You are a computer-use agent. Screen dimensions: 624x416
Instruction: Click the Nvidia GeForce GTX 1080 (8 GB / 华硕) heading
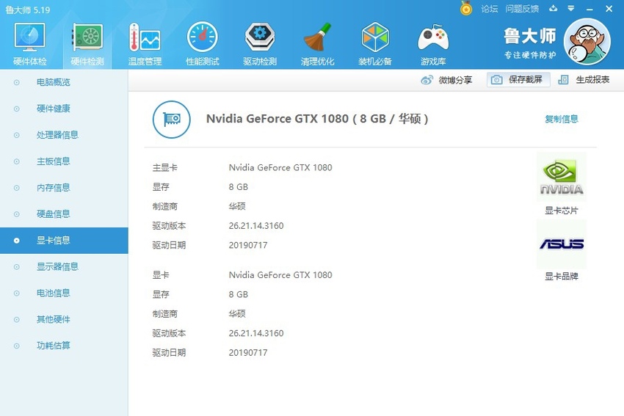tap(317, 119)
